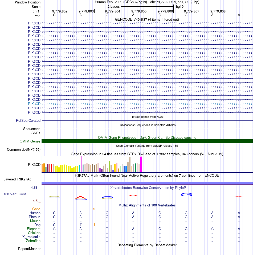This screenshot has height=255, width=253.
Task: Click the Gaps row label
Action: click(x=36, y=209)
